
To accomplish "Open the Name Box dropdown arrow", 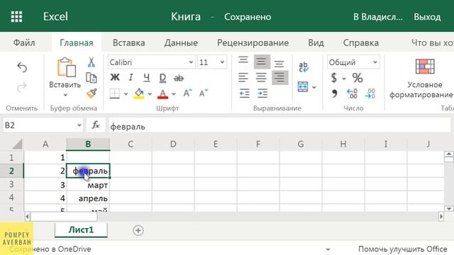I will (79, 125).
